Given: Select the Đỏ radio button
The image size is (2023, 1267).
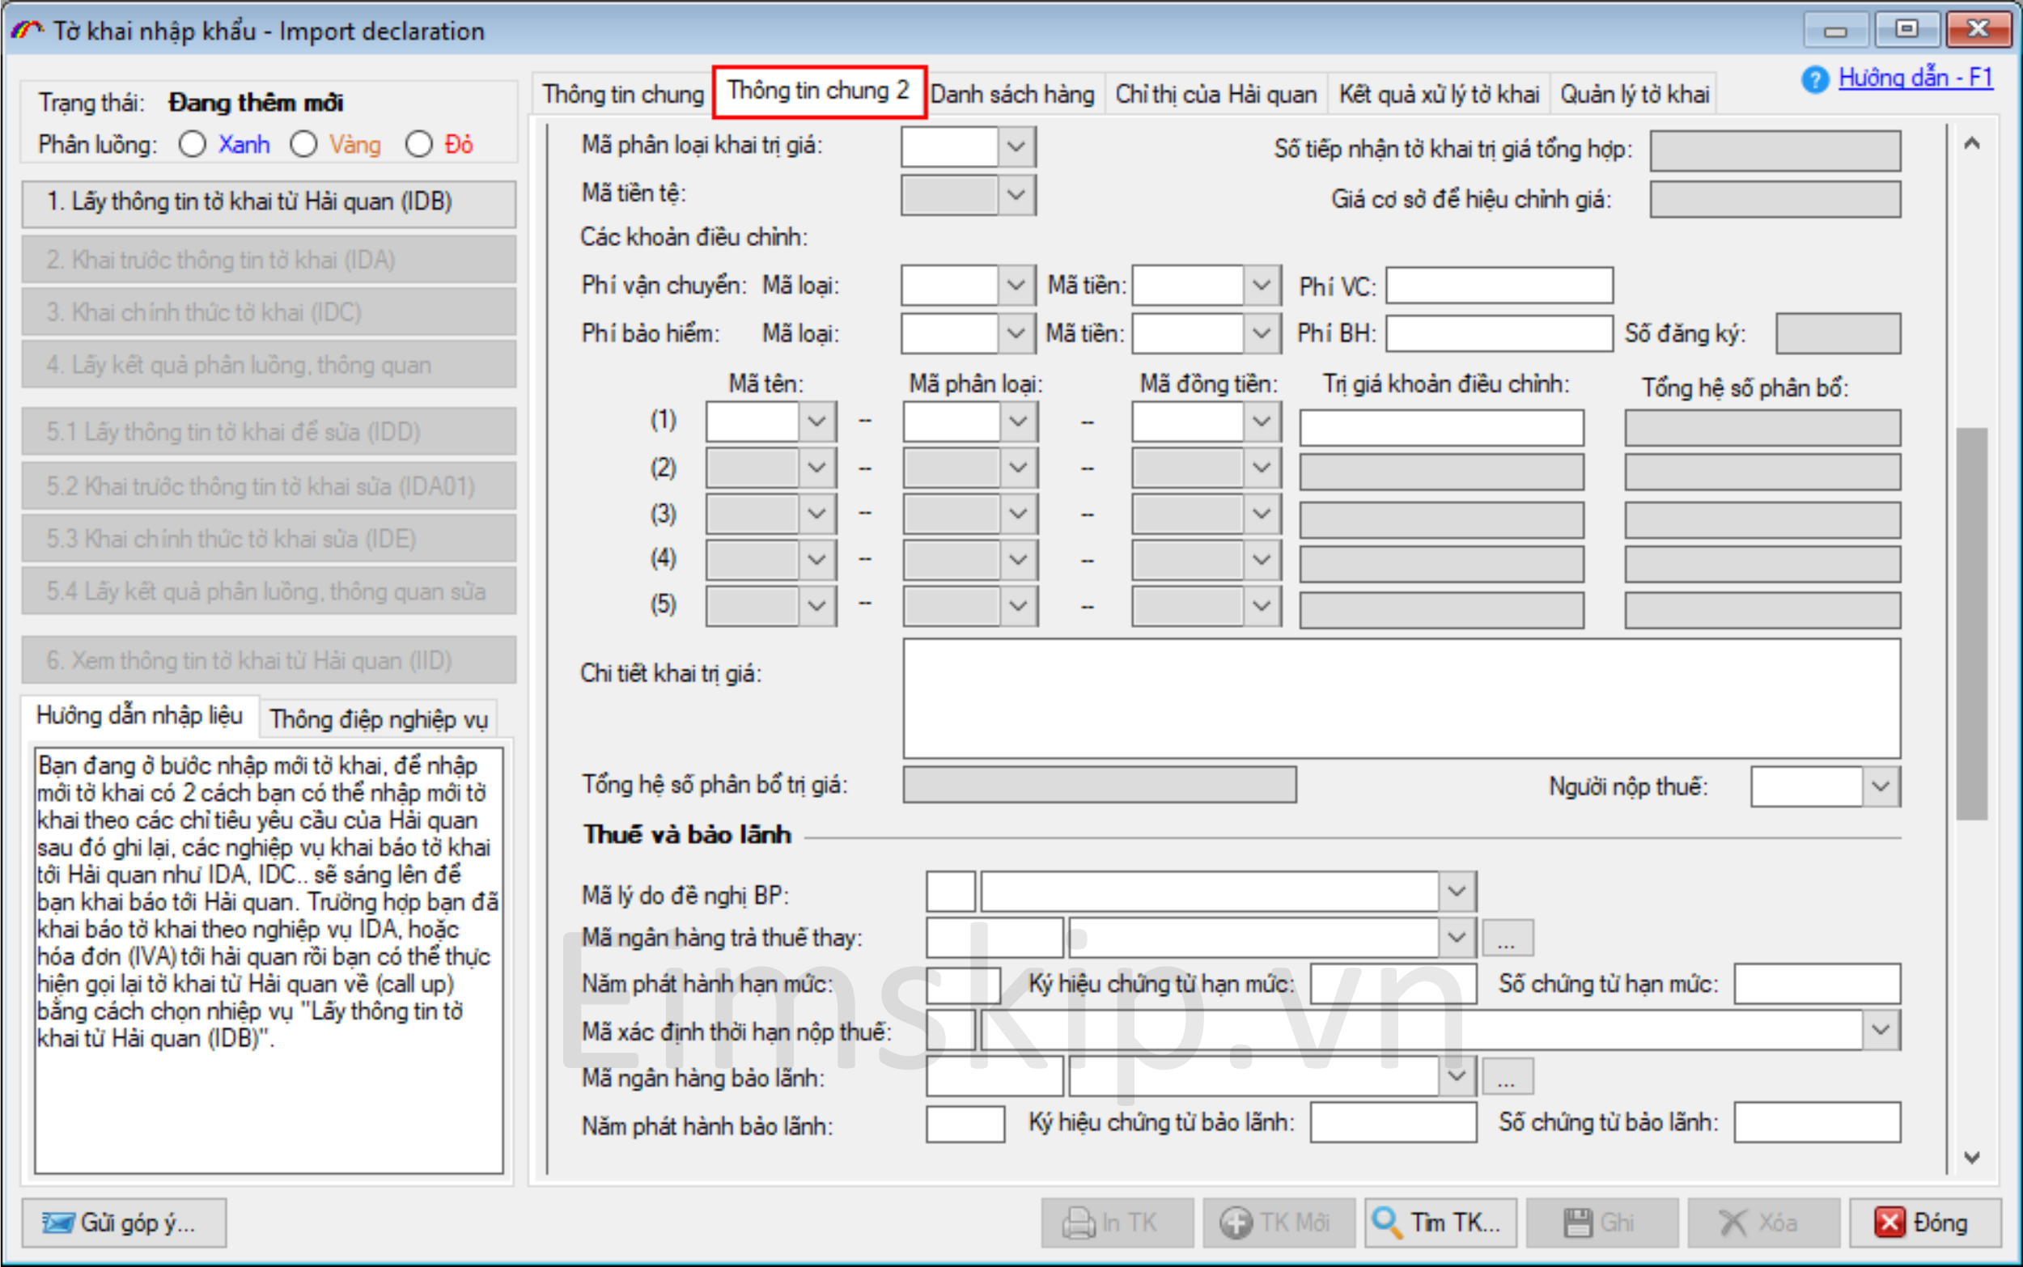Looking at the screenshot, I should click(418, 144).
